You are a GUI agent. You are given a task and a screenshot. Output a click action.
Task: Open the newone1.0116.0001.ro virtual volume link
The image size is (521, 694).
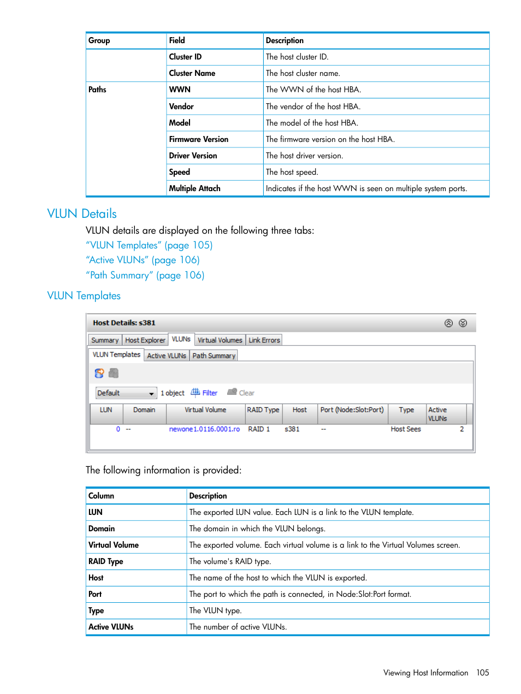point(204,429)
